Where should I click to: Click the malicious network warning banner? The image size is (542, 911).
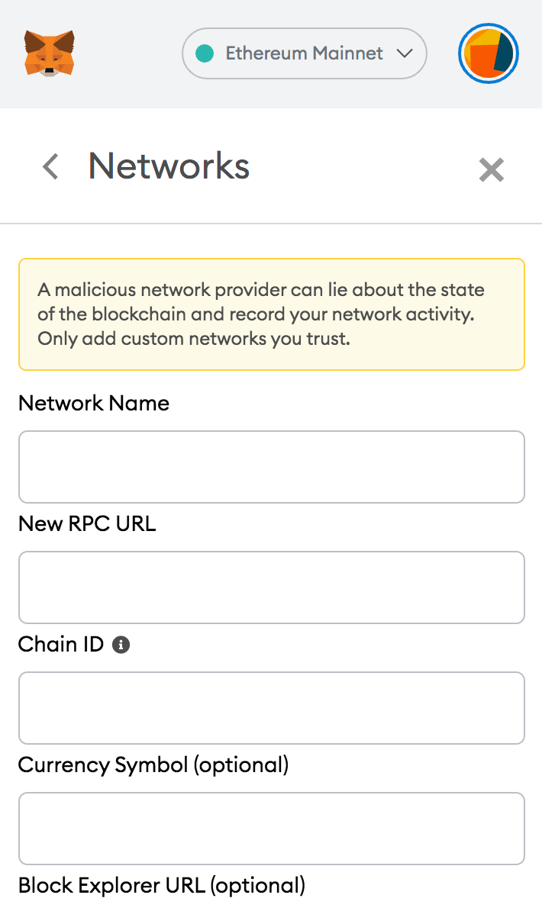click(271, 314)
